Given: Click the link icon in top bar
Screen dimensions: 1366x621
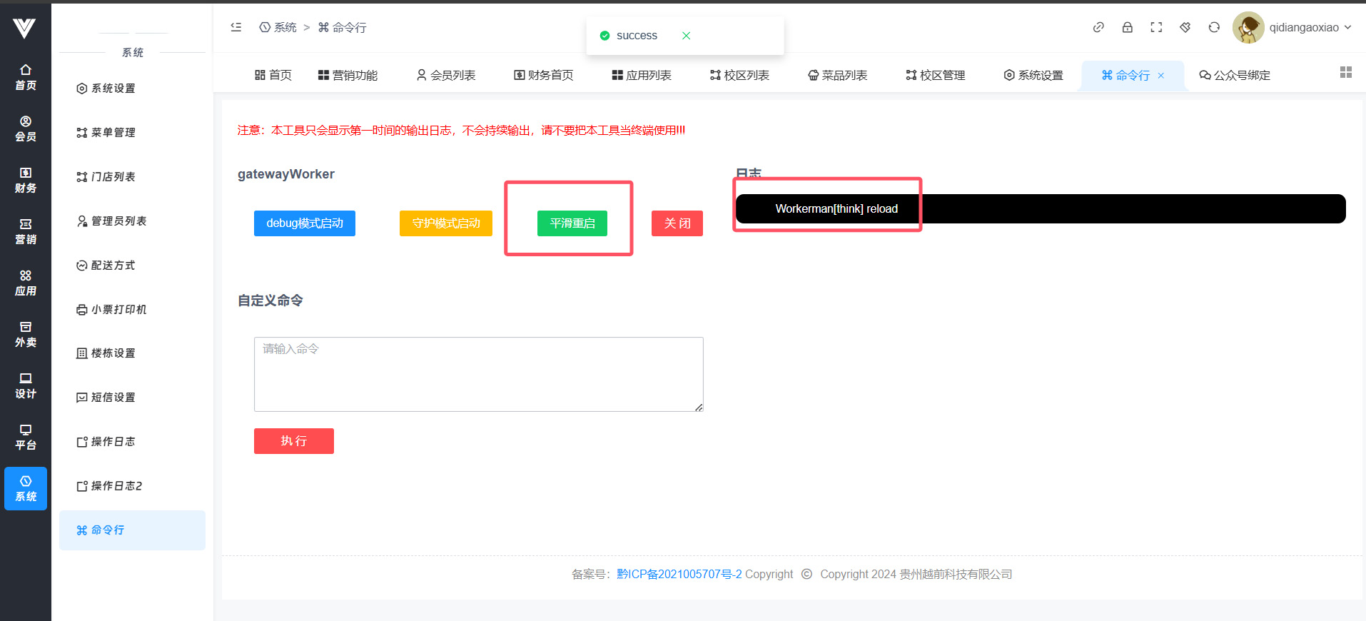Looking at the screenshot, I should pyautogui.click(x=1098, y=27).
